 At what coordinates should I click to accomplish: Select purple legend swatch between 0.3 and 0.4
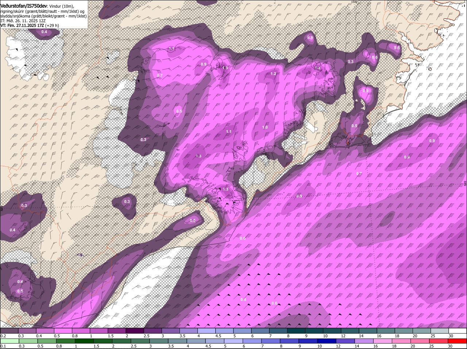pyautogui.click(x=27, y=331)
